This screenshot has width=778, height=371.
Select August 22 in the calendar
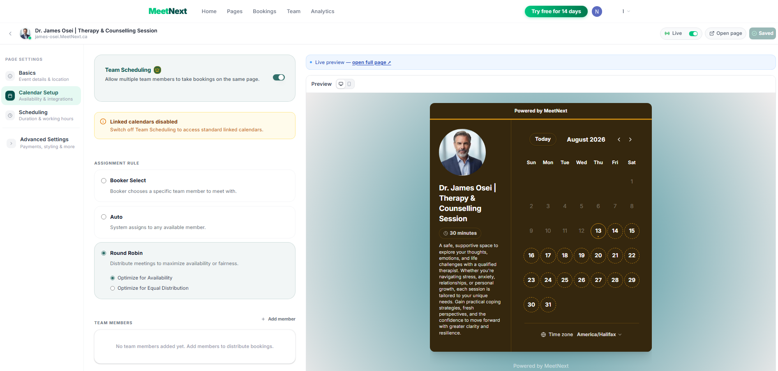pyautogui.click(x=632, y=255)
